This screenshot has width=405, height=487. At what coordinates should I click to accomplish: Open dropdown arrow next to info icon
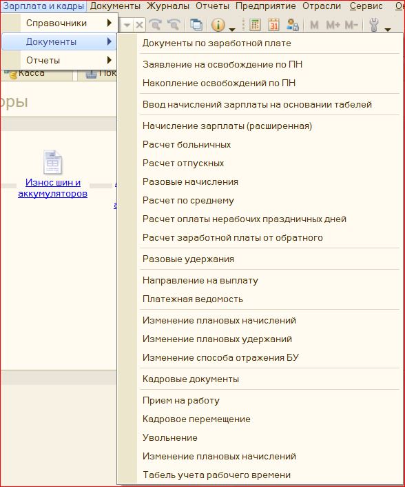pos(231,30)
